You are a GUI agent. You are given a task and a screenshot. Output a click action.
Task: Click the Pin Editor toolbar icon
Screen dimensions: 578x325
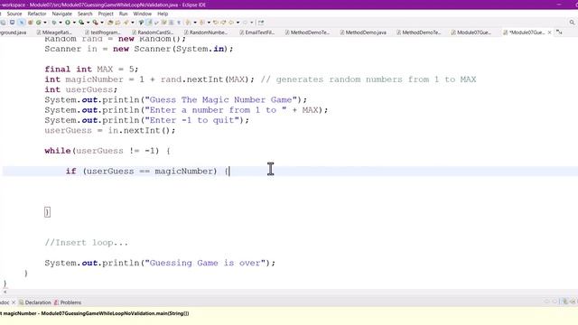(x=261, y=23)
